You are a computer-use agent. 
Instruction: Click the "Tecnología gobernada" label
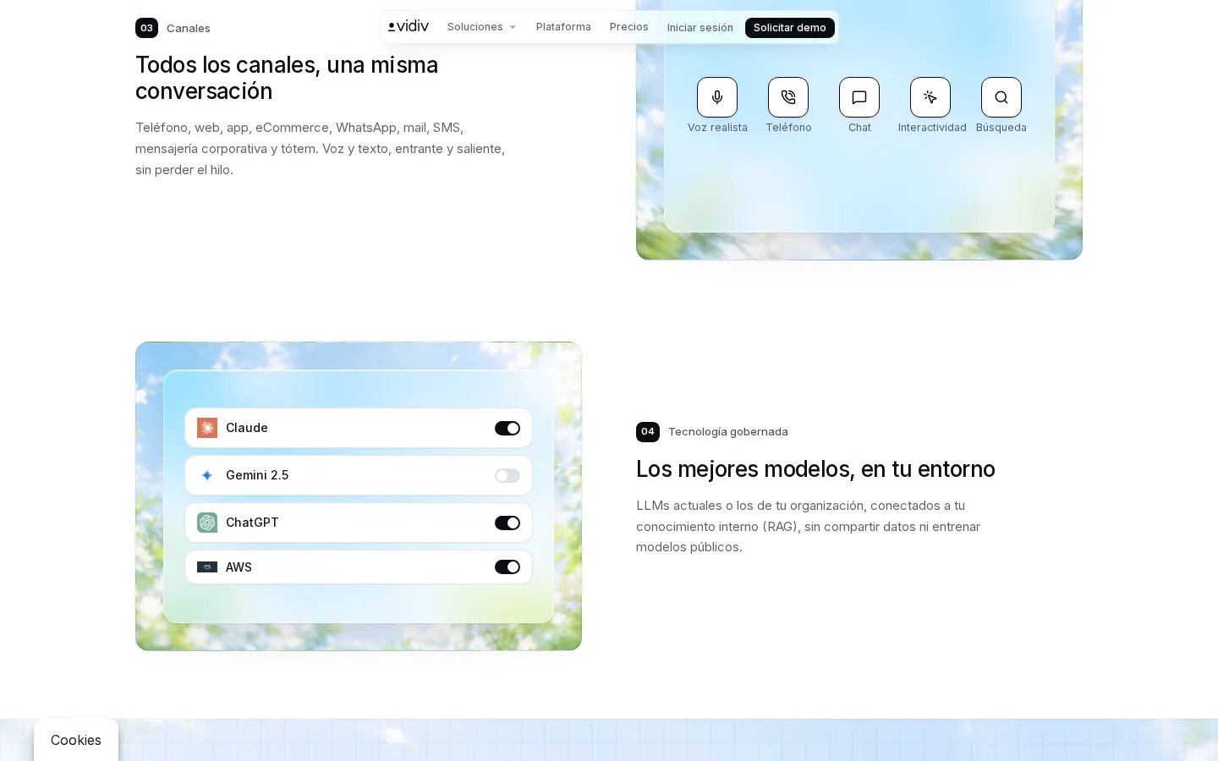(x=728, y=431)
